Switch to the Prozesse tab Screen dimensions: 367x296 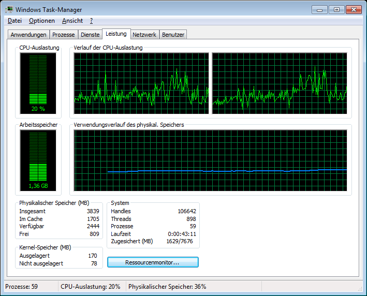(x=64, y=35)
